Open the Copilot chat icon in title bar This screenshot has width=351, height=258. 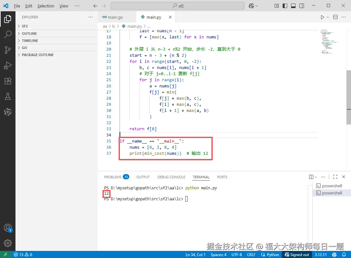coord(251,6)
